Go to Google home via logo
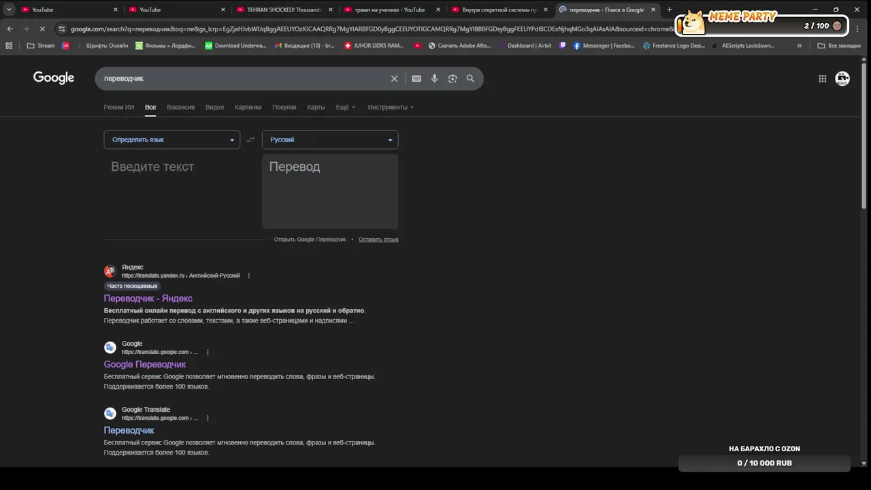 coord(54,78)
